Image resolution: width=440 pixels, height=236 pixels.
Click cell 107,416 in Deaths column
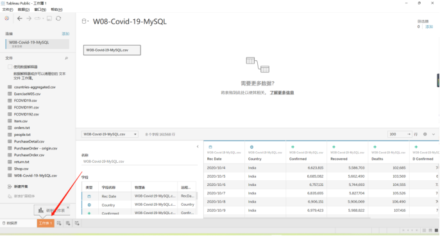coord(399,210)
